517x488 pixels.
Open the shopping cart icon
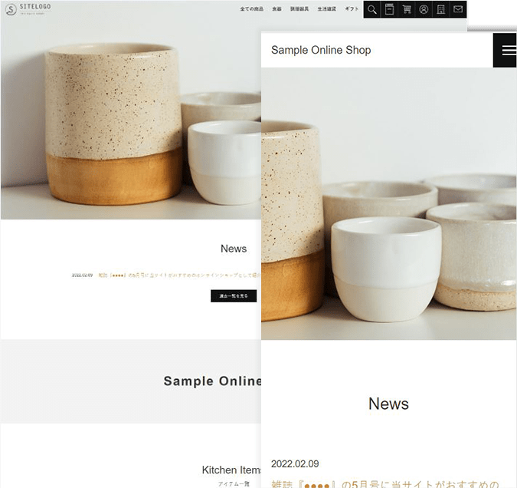pyautogui.click(x=407, y=9)
